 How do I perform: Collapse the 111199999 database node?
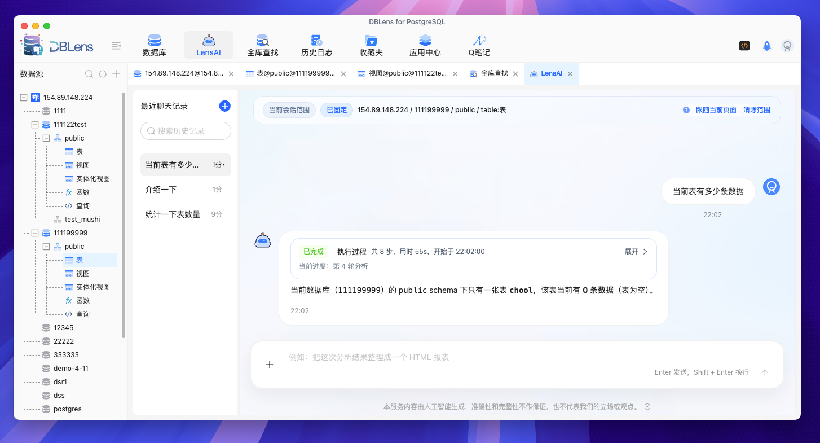coord(35,233)
